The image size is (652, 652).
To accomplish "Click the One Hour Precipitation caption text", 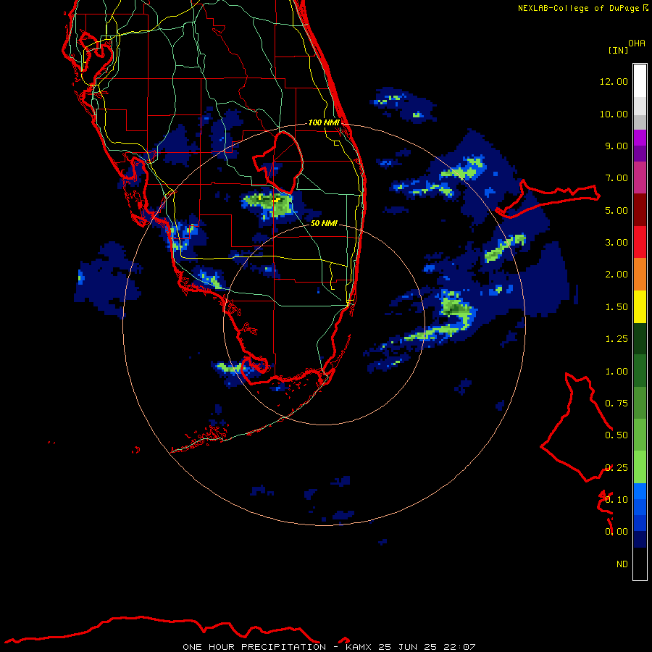I will point(329,647).
